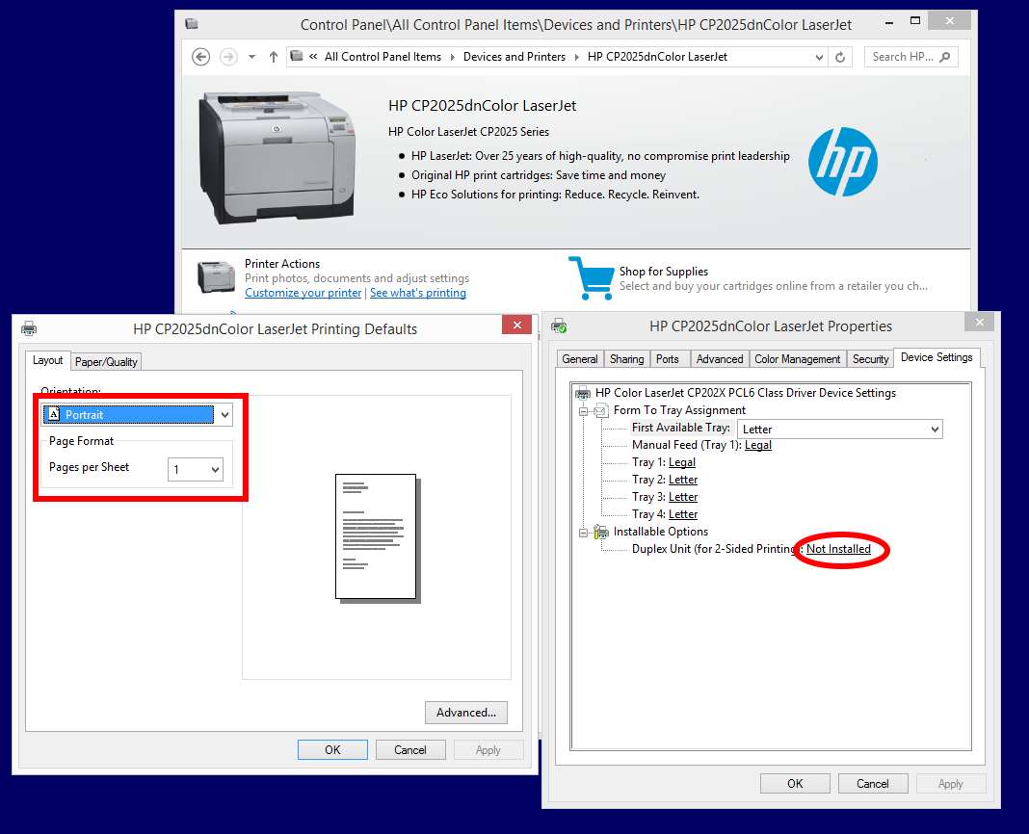Viewport: 1029px width, 834px height.
Task: Click Apply in Printing Defaults dialog
Action: coord(488,749)
